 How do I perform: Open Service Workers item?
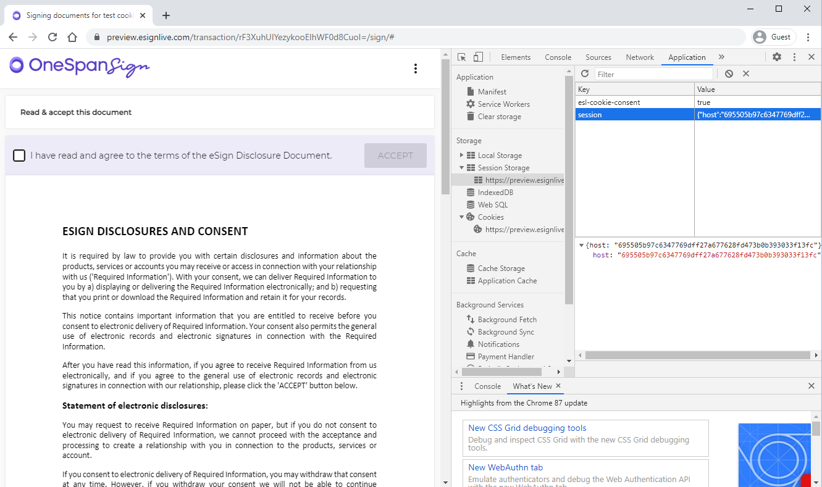[503, 104]
